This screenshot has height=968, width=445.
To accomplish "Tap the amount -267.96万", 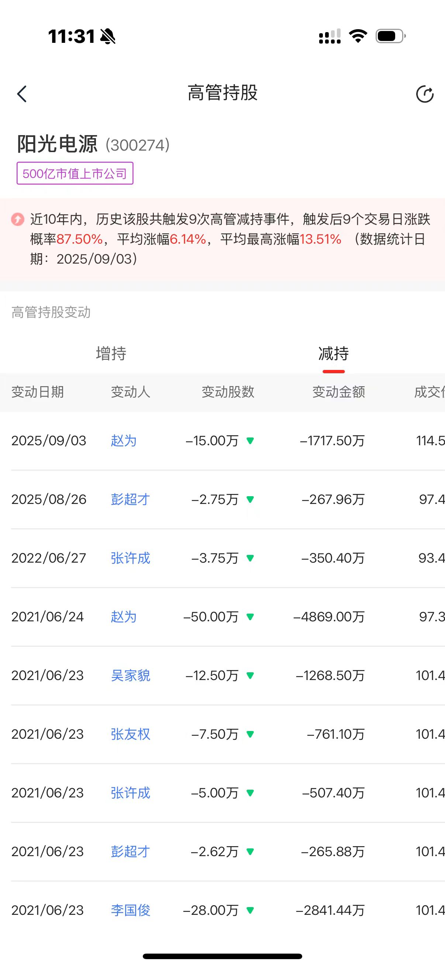I will [x=334, y=499].
